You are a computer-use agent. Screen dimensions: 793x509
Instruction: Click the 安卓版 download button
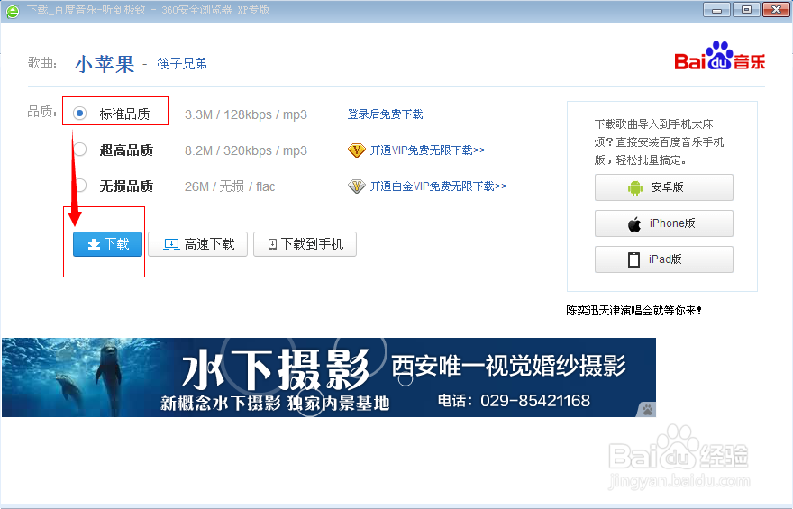(664, 187)
